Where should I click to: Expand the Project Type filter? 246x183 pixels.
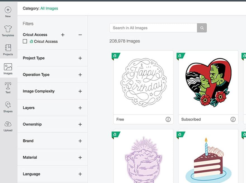click(x=80, y=58)
